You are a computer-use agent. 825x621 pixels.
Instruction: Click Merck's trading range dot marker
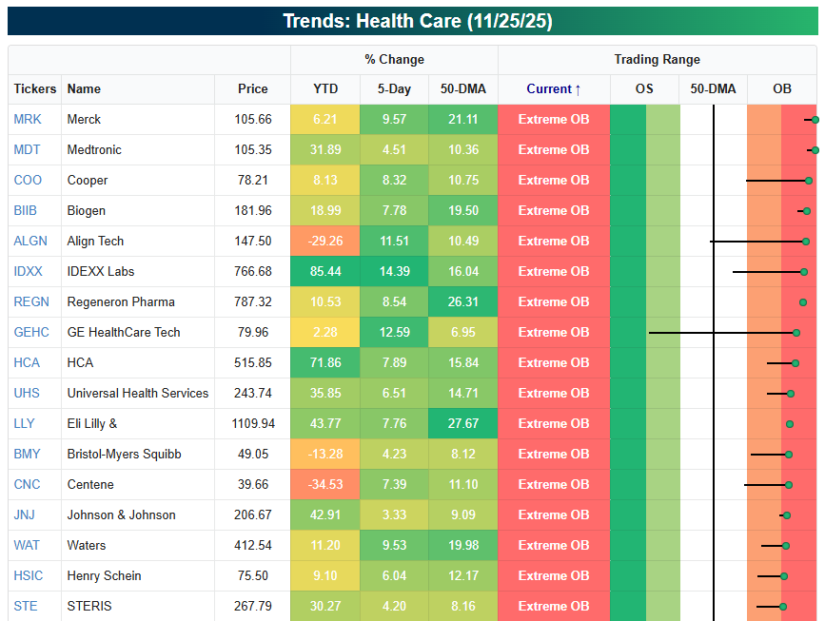coord(815,120)
